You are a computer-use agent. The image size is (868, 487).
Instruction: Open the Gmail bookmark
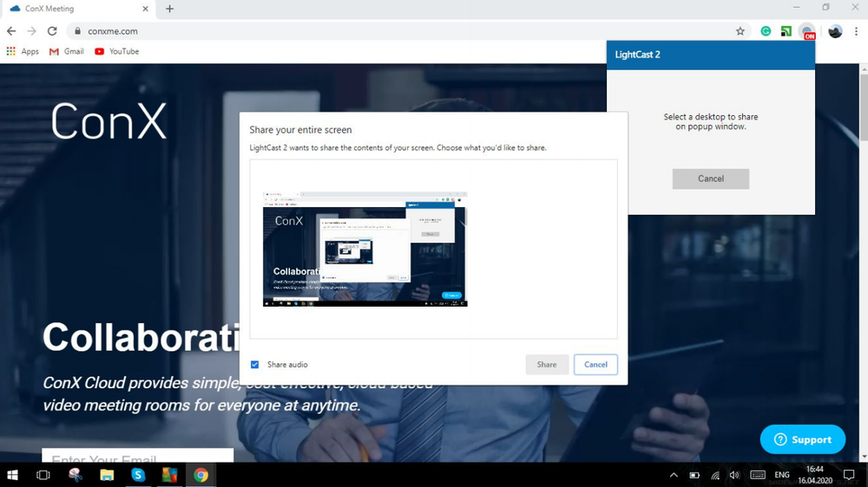pos(67,51)
